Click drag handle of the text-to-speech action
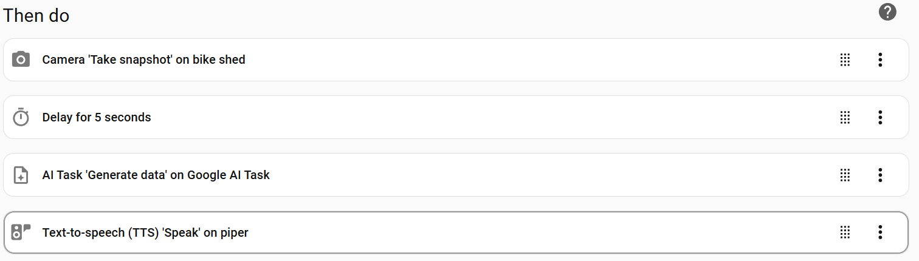Image resolution: width=919 pixels, height=261 pixels. pyautogui.click(x=844, y=232)
